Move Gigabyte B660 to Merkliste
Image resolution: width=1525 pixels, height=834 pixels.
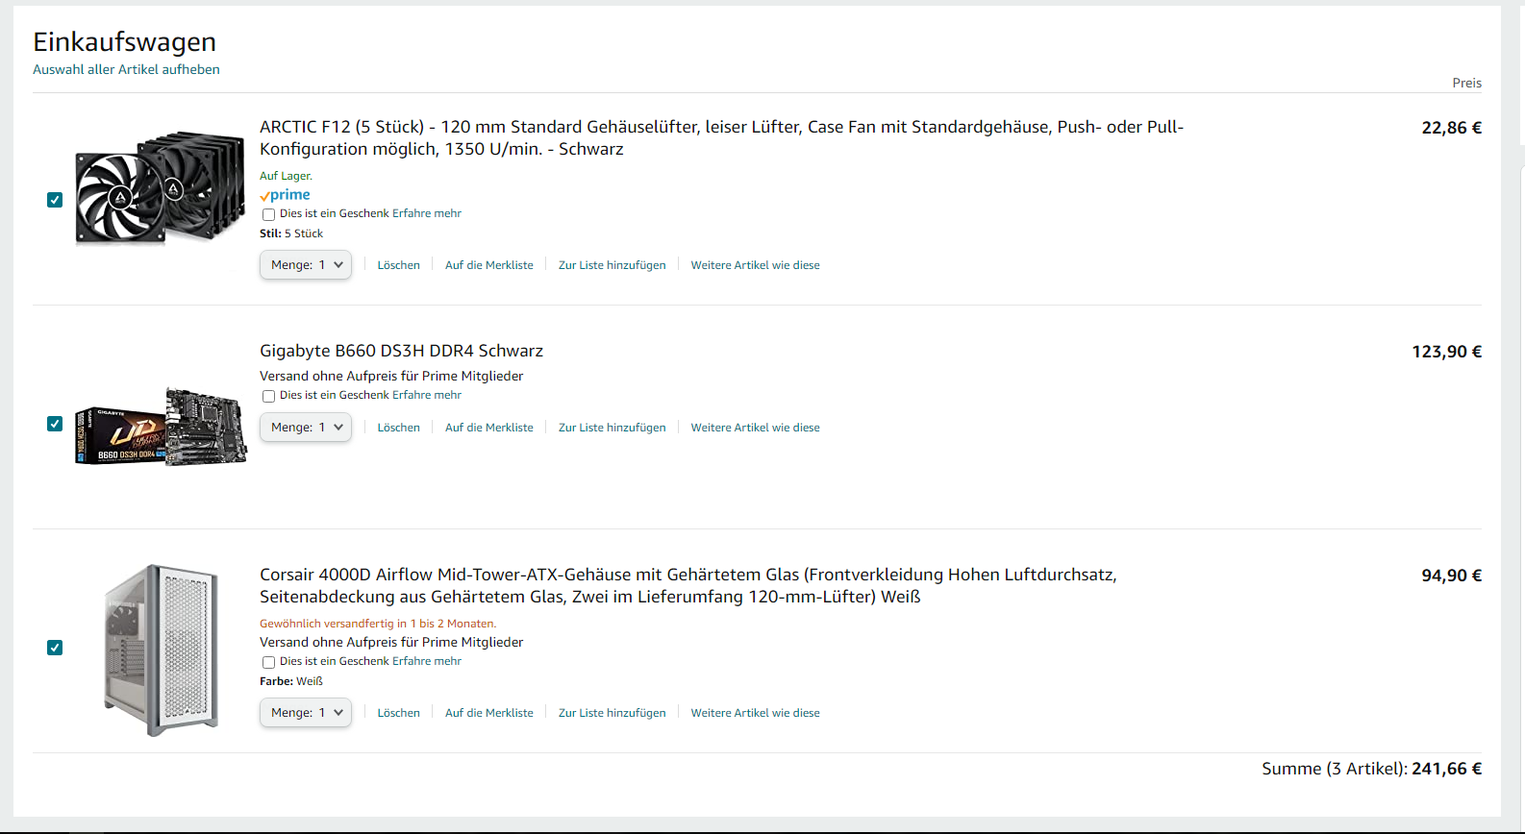[488, 428]
